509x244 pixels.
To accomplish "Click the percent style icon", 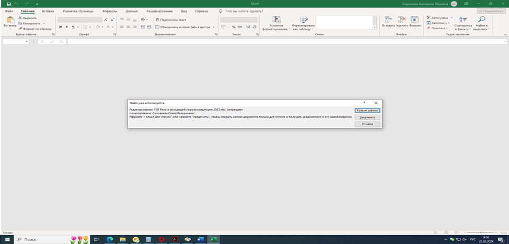I will [234, 27].
